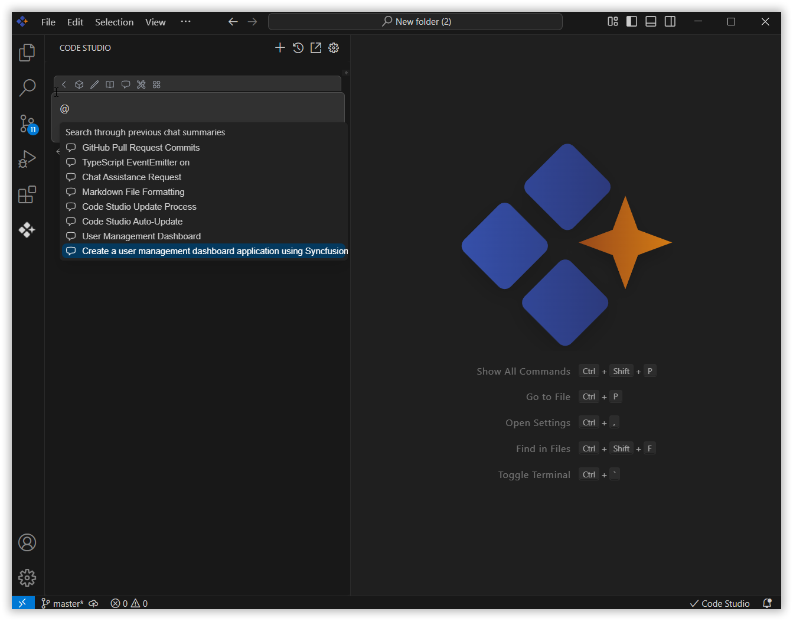Click the cube icon in chat toolbar

(x=79, y=84)
